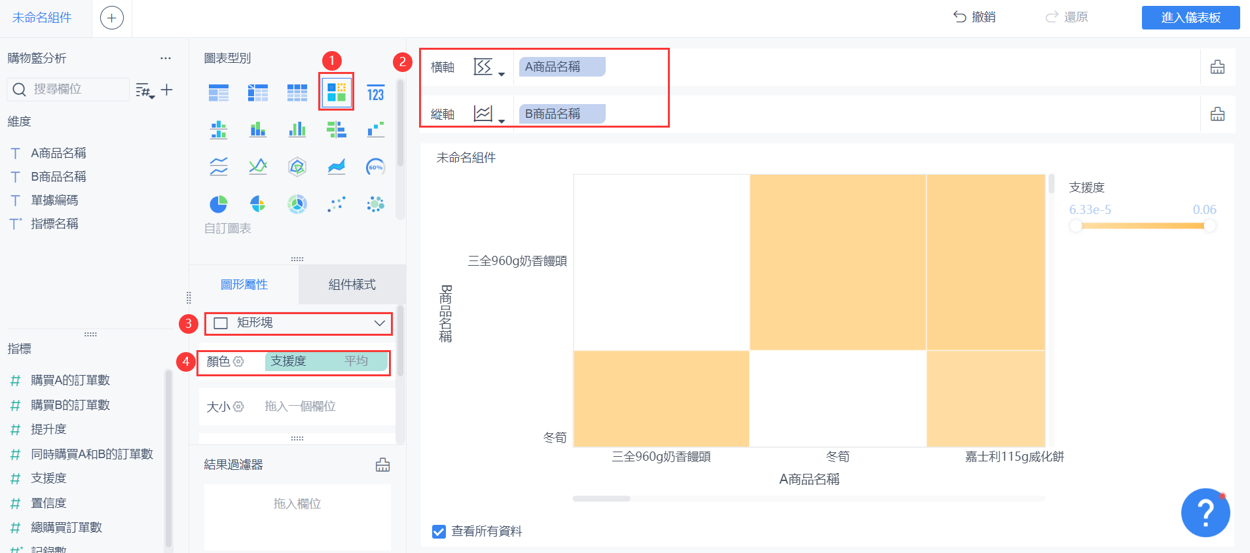Click the 搜尋欄位 search input field
1250x553 pixels.
pyautogui.click(x=69, y=89)
